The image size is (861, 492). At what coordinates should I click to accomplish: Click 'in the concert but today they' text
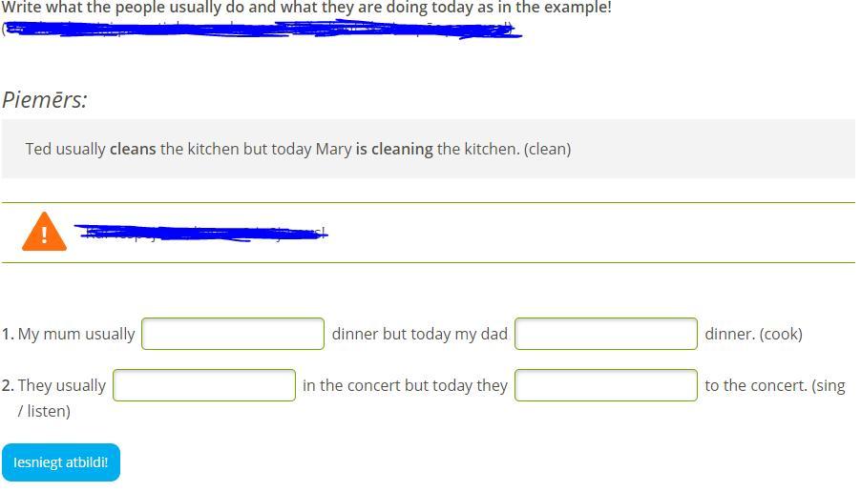pyautogui.click(x=405, y=385)
